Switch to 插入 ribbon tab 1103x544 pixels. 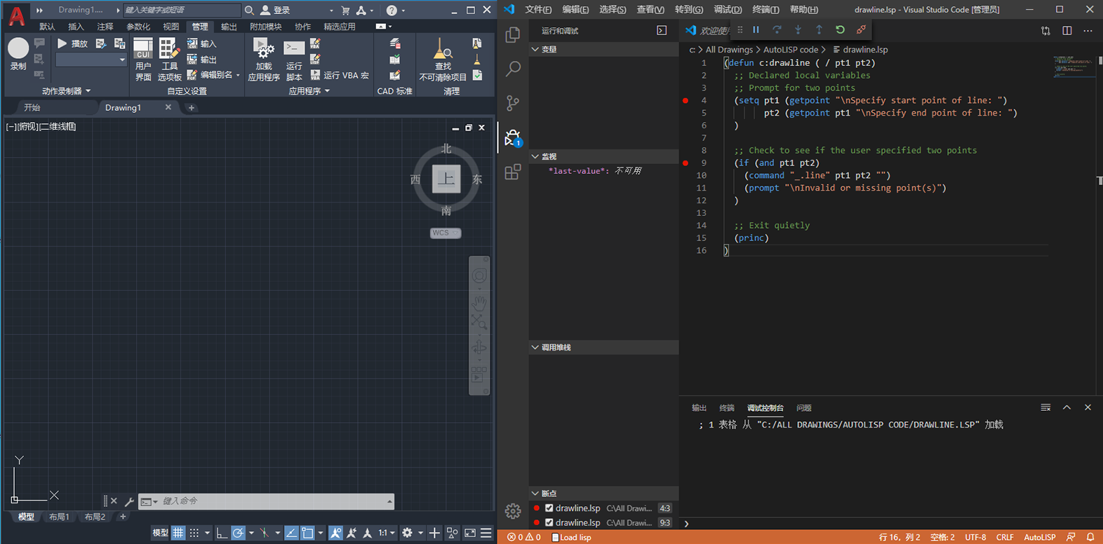click(76, 27)
